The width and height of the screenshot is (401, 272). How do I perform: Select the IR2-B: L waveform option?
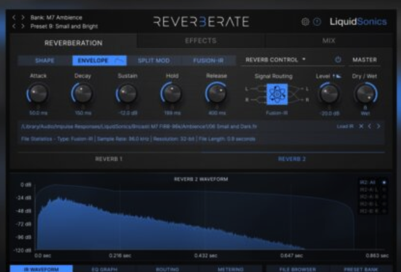click(373, 204)
